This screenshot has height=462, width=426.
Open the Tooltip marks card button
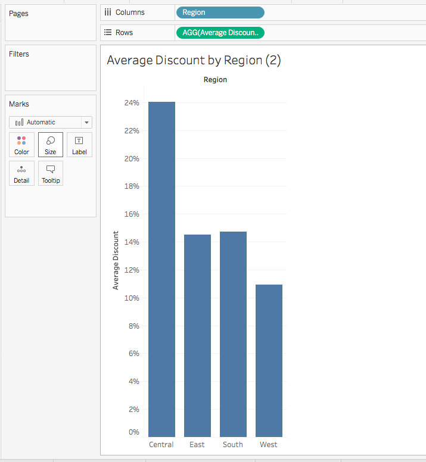pos(51,173)
